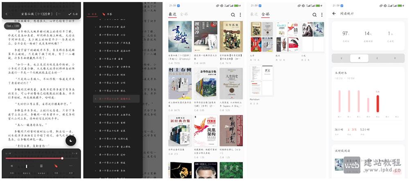
Task: Open the 渡边淳一 book cover
Action: click(x=206, y=36)
